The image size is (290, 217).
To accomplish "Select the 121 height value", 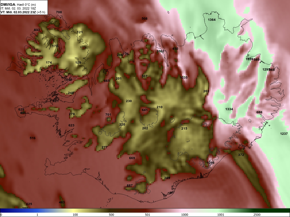I will 80,32.
